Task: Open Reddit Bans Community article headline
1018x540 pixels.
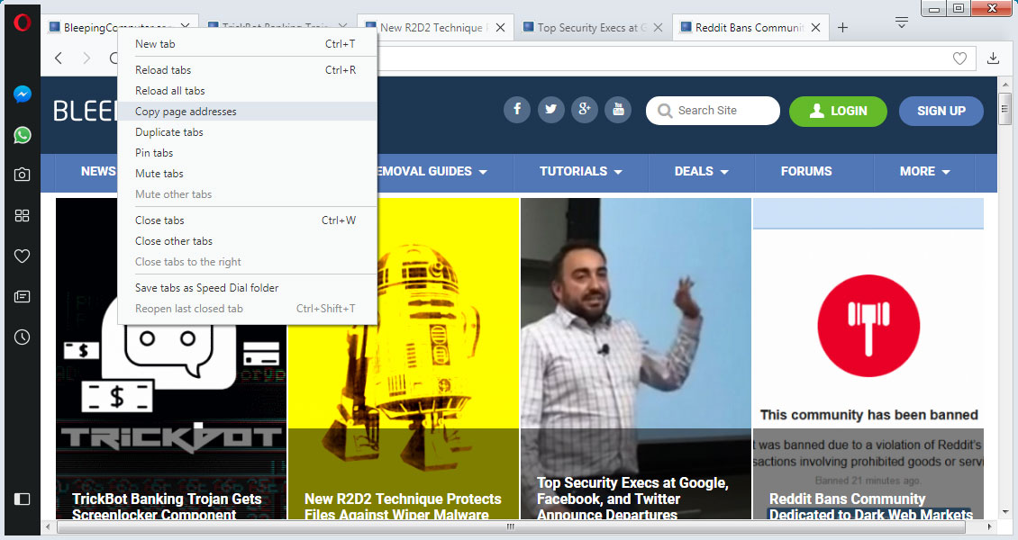Action: click(x=870, y=507)
